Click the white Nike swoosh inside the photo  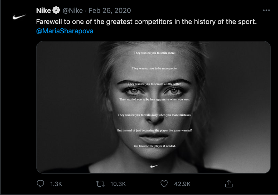click(154, 166)
